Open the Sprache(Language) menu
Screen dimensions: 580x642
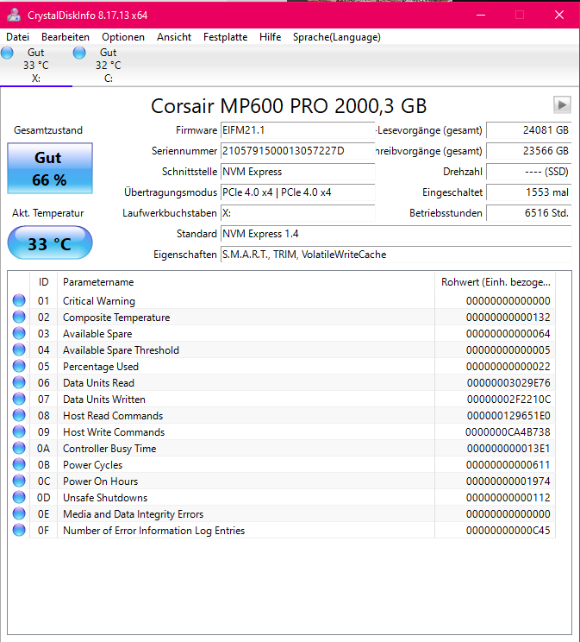pyautogui.click(x=337, y=37)
